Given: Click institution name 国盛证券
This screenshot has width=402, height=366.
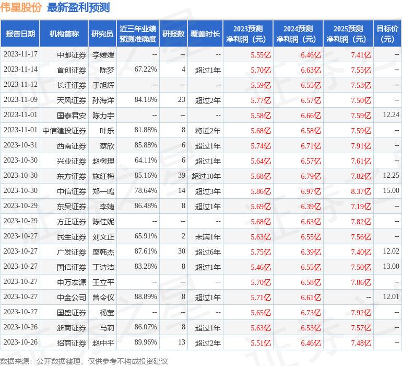Looking at the screenshot, I should point(72,313).
